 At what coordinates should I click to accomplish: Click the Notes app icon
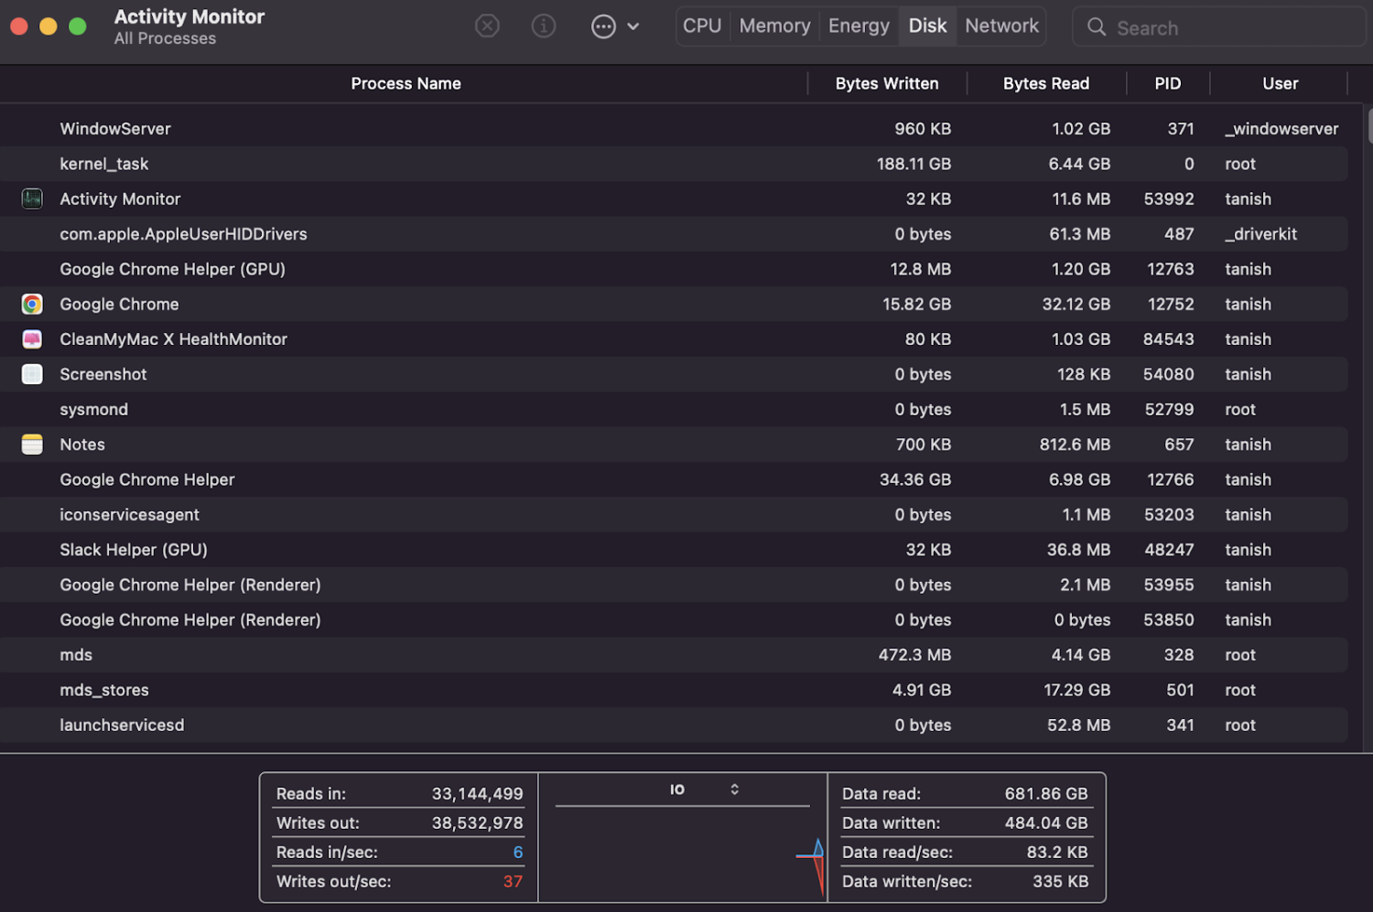pos(32,445)
